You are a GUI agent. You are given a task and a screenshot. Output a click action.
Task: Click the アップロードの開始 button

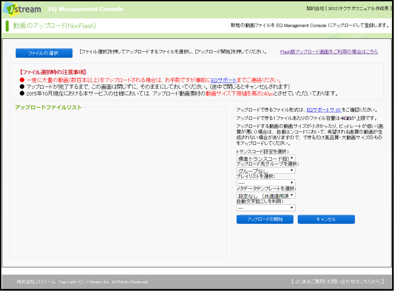[x=265, y=219]
